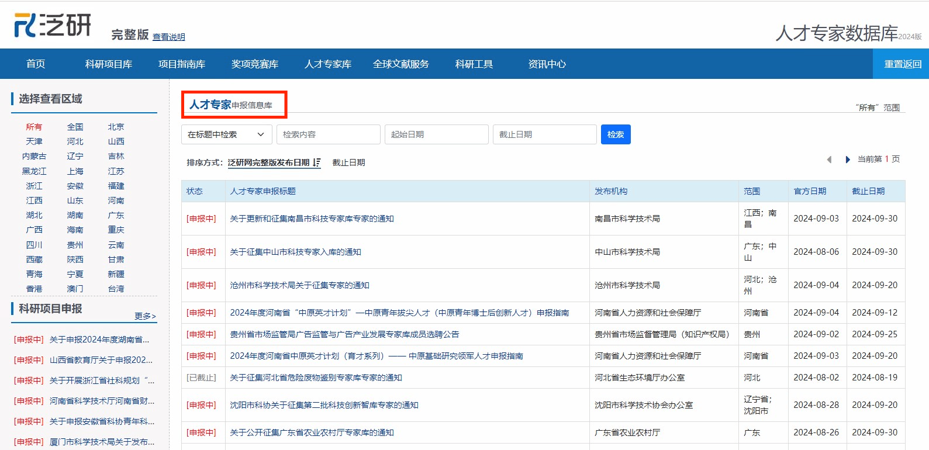
Task: Select region 山东
Action: point(75,200)
